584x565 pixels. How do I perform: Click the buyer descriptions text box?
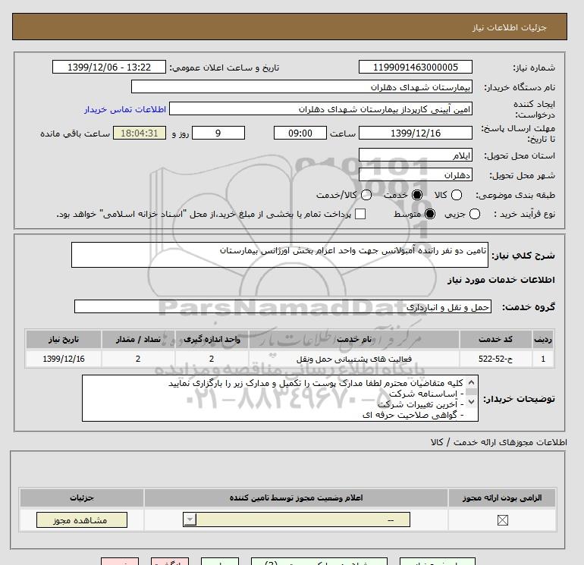280,398
